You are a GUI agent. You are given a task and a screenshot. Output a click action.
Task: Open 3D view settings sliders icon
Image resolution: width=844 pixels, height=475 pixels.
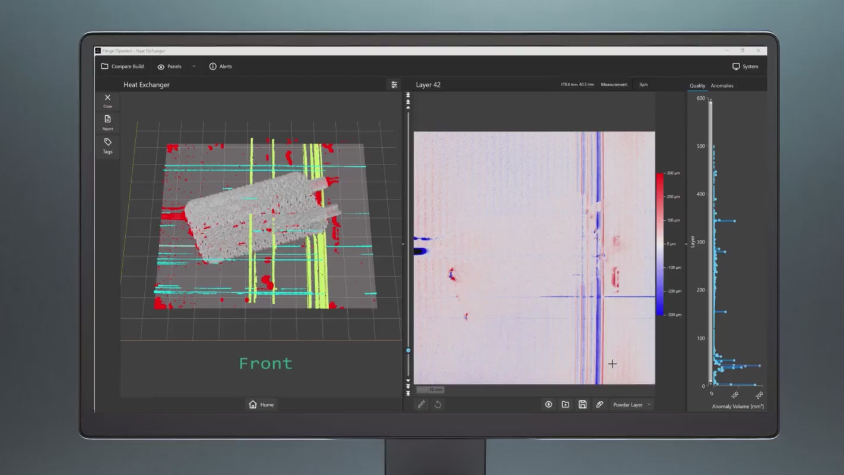click(x=394, y=85)
